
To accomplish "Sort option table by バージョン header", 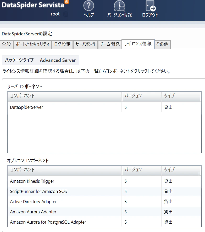I will coord(141,171).
